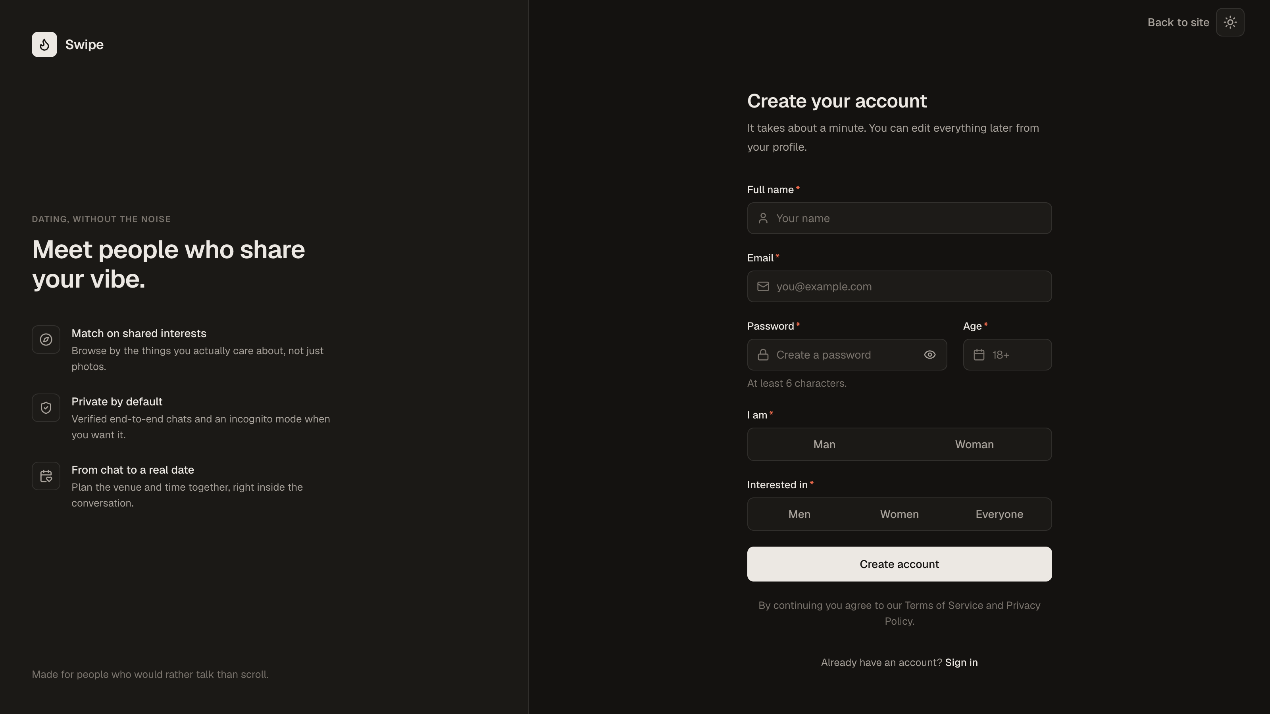Click 'Private by default' title
This screenshot has width=1270, height=714.
tap(117, 401)
